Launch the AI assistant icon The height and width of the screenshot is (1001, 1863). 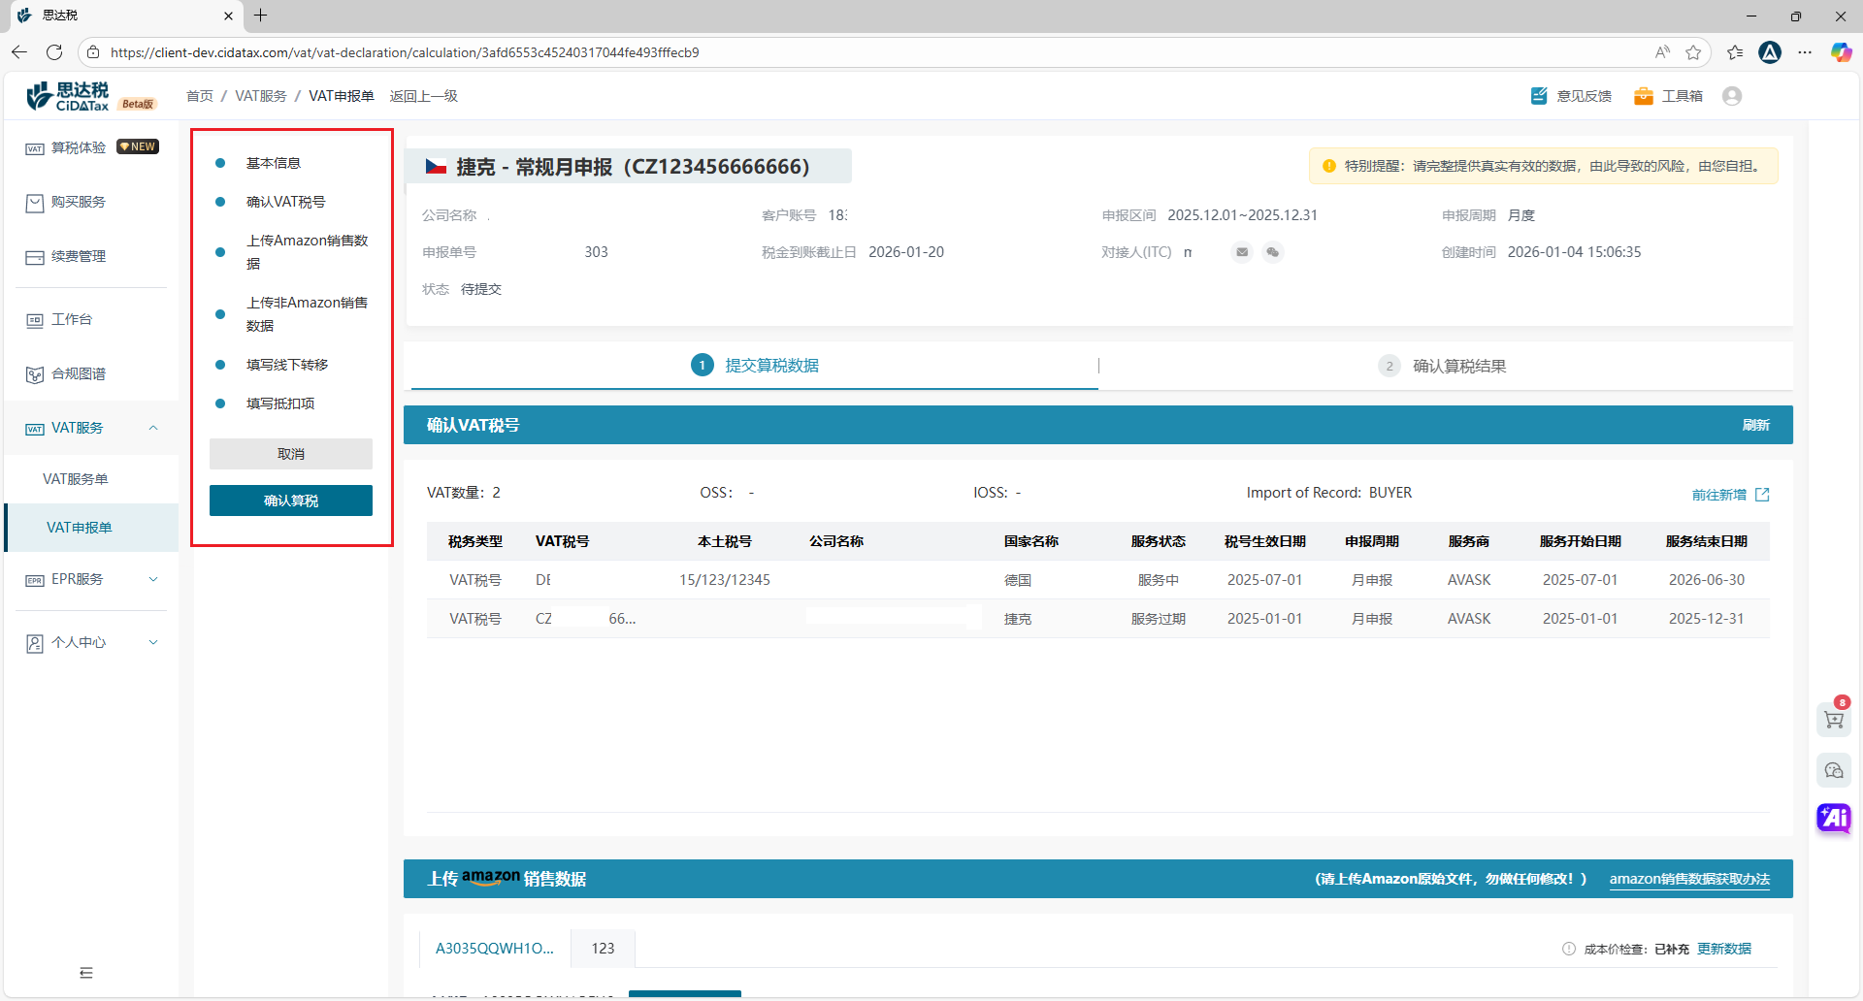click(1833, 818)
